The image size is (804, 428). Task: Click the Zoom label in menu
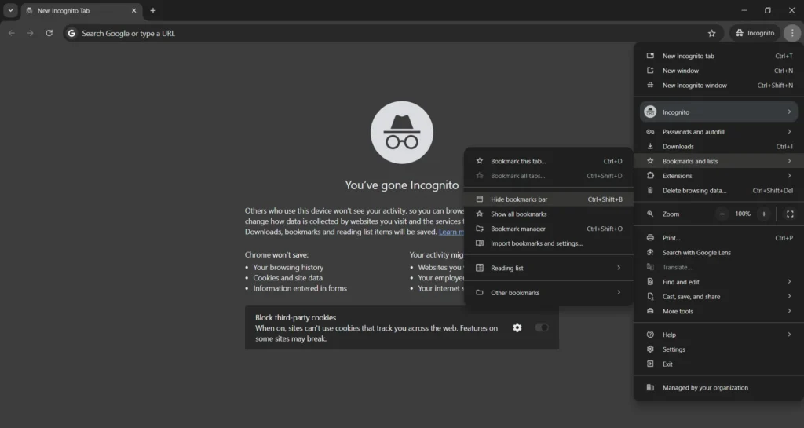click(x=671, y=214)
